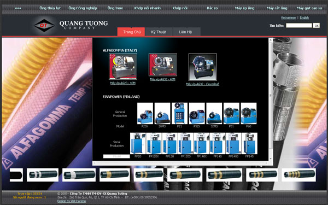Click the left arrows menu item in top bar
328x205 pixels.
(x=18, y=8)
